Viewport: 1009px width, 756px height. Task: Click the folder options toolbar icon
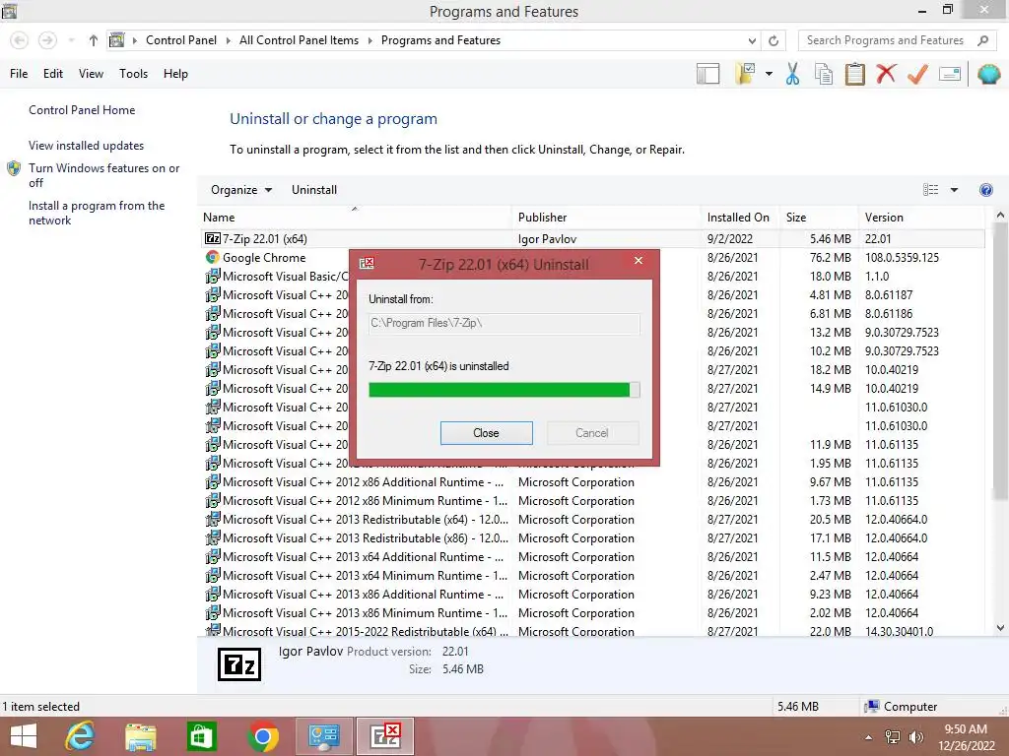click(x=745, y=73)
